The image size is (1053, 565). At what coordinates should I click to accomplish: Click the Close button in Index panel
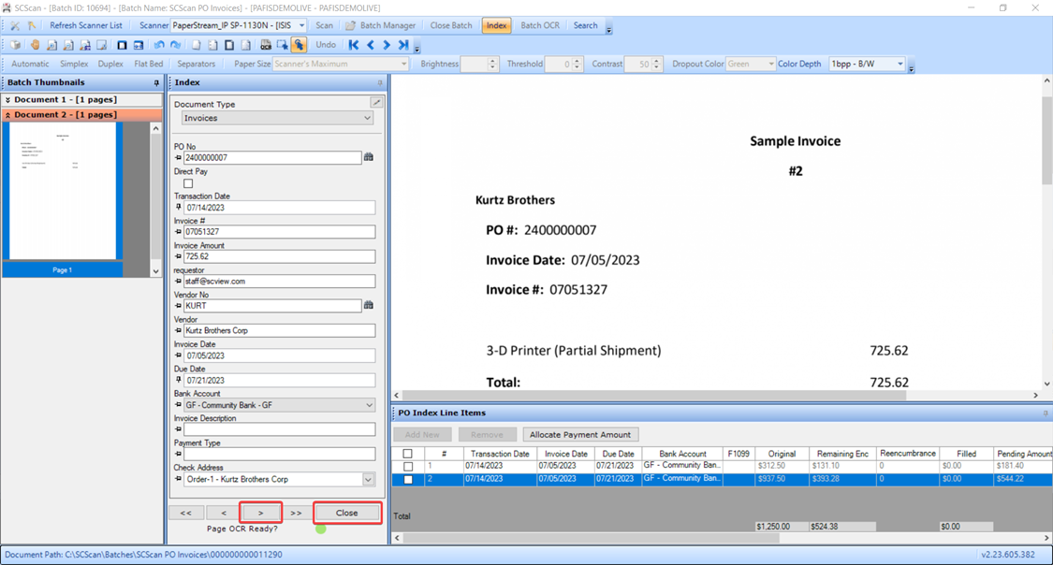pos(346,513)
